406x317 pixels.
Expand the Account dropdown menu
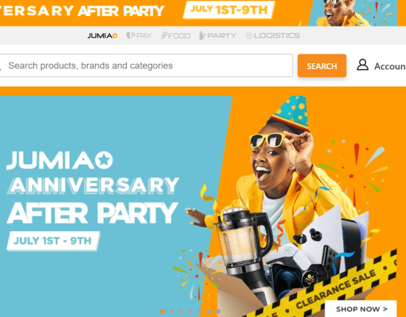pyautogui.click(x=381, y=66)
